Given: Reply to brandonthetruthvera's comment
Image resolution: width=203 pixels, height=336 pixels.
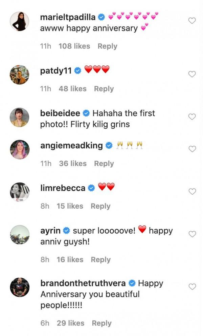Looking at the screenshot, I should (x=101, y=323).
